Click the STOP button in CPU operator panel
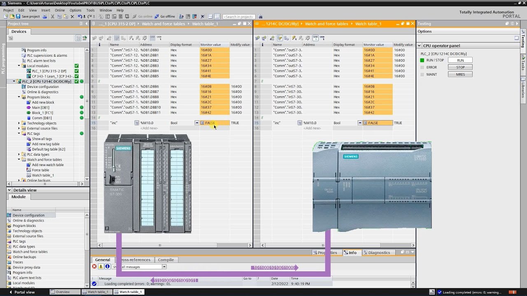Screen dimensions: 527x296 [x=460, y=67]
